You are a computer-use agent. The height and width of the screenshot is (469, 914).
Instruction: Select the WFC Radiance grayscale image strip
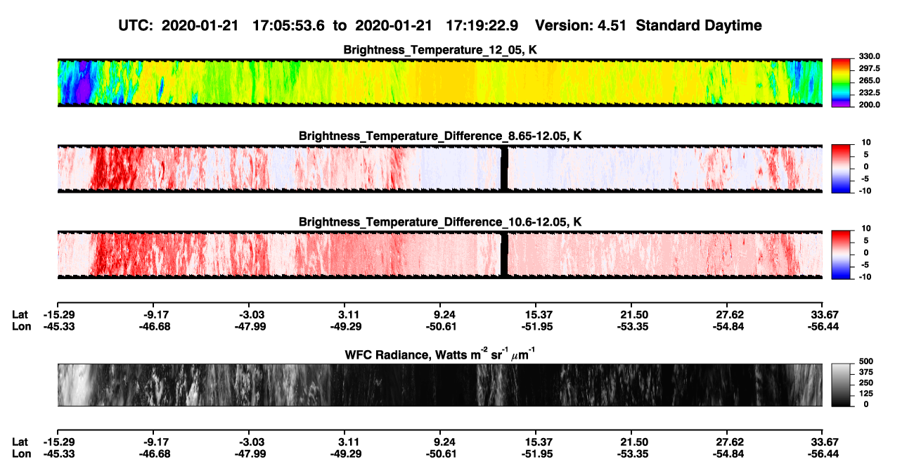(x=439, y=385)
